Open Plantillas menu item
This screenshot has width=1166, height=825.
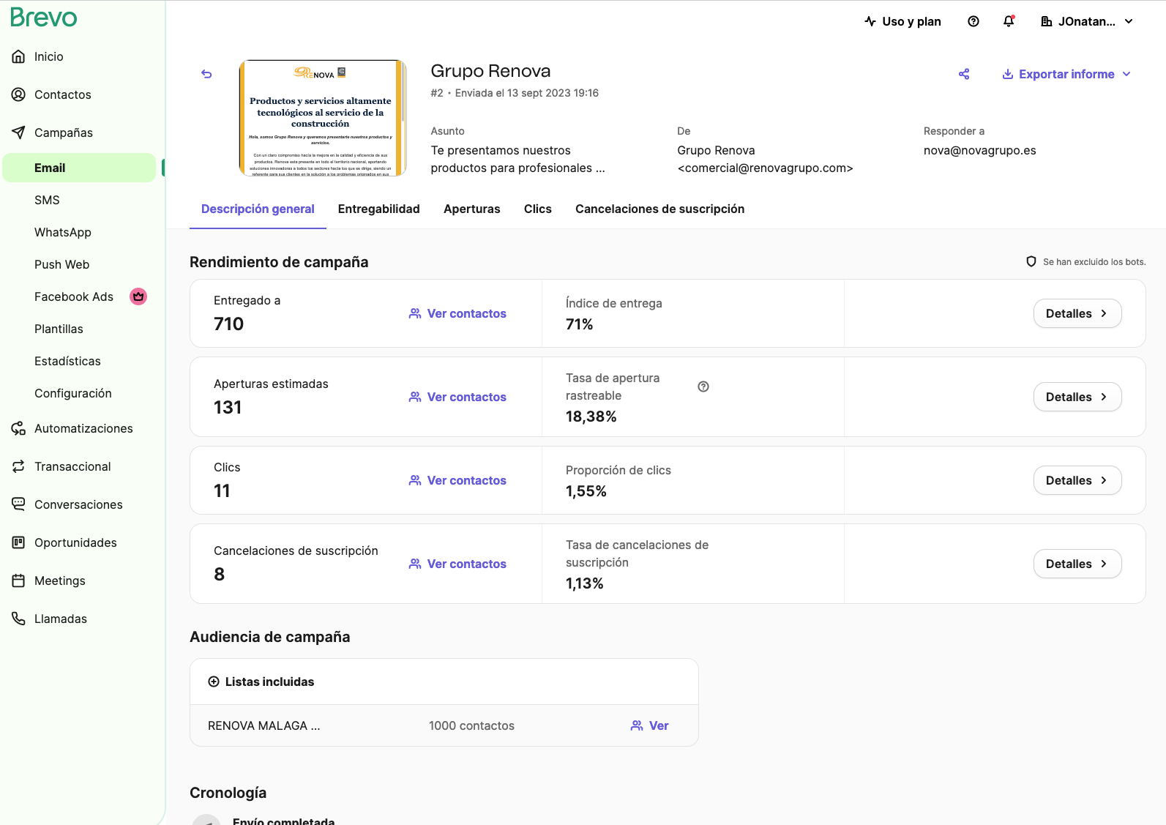tap(59, 329)
